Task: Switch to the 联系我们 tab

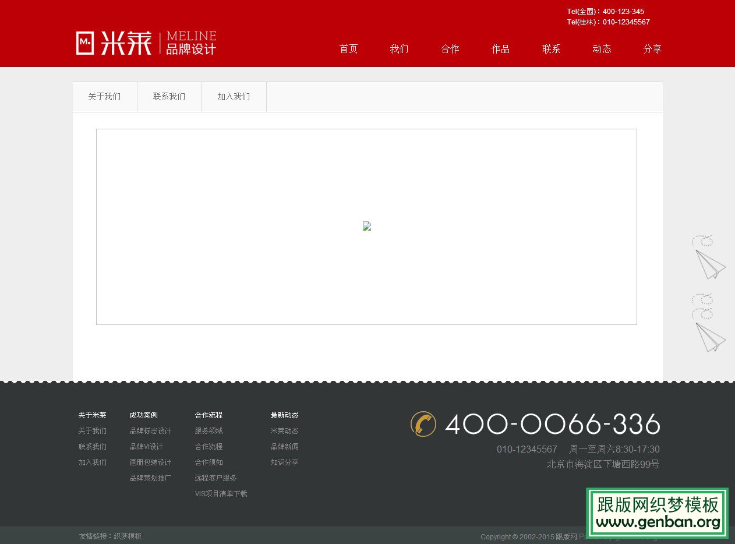Action: click(169, 96)
